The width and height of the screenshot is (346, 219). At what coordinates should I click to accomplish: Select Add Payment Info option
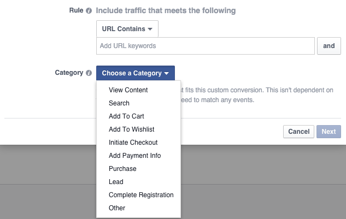[135, 156]
